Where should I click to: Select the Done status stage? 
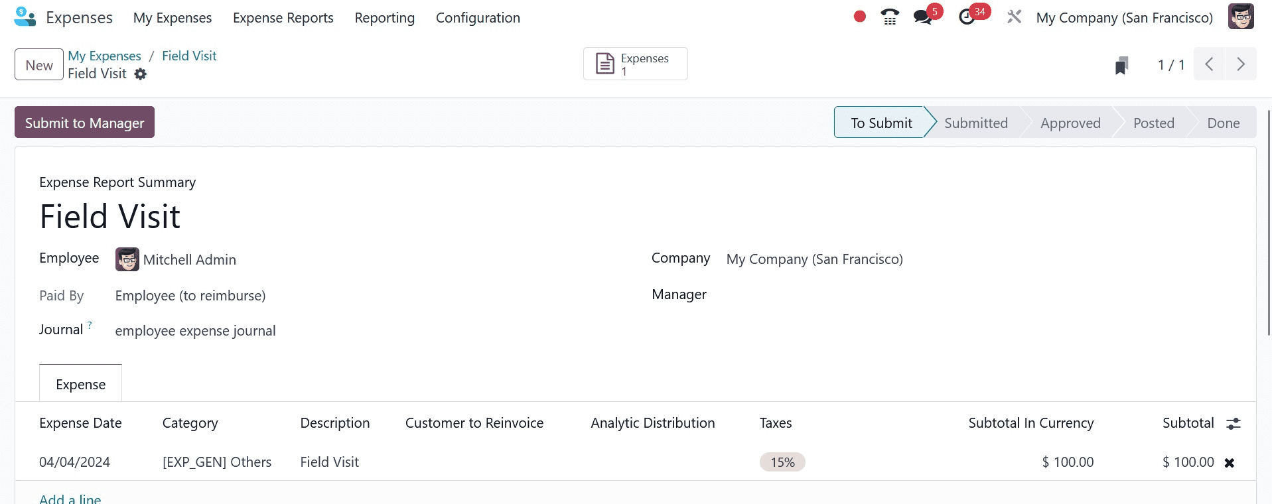pos(1223,123)
